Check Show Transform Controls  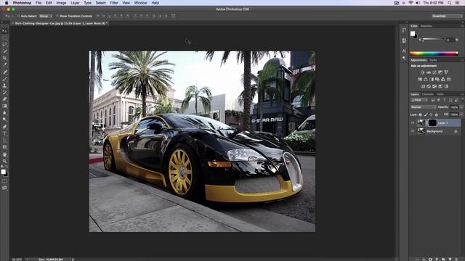[57, 16]
